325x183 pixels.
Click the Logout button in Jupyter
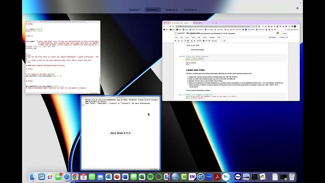[285, 33]
